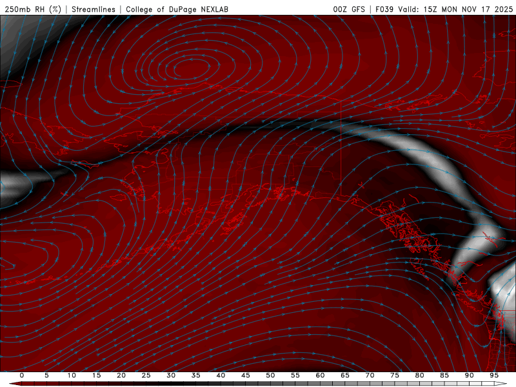Click the 45 value on the colorbar scale
This screenshot has width=516, height=387.
pyautogui.click(x=246, y=375)
